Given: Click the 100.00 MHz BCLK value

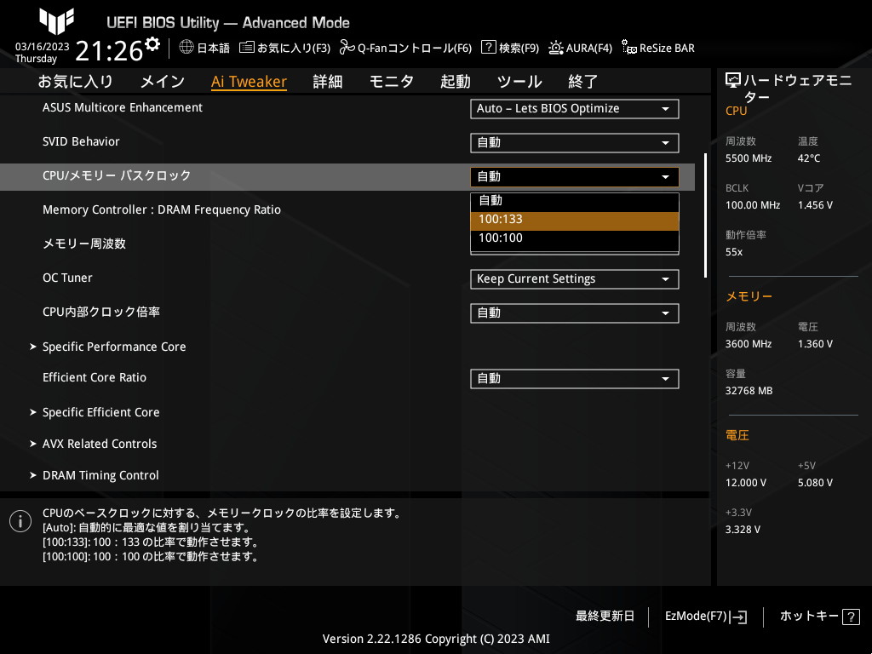Looking at the screenshot, I should [x=753, y=205].
